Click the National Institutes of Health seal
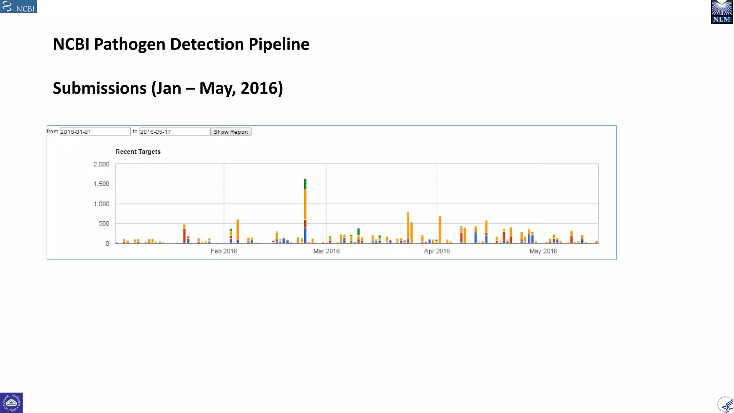Image resolution: width=734 pixels, height=413 pixels. tap(11, 403)
